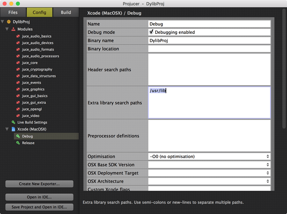Click the Binary name field
Screen dimensions: 287x214
click(209, 41)
